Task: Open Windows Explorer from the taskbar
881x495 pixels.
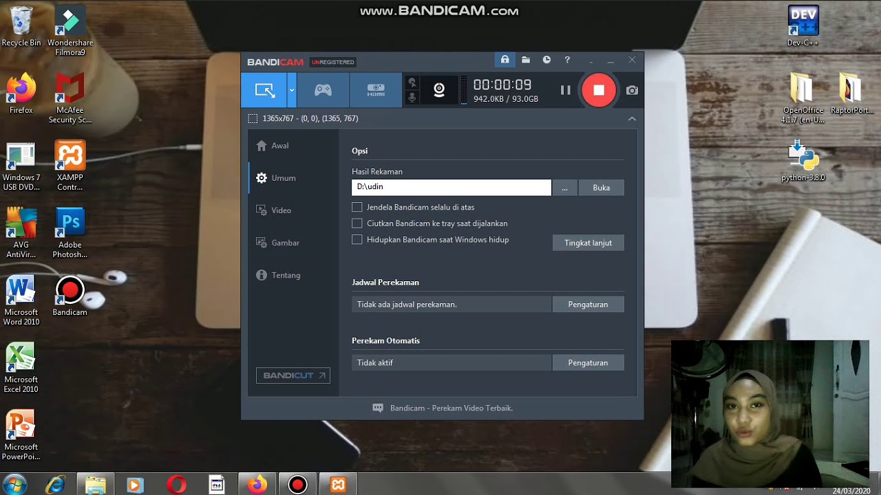Action: (95, 485)
